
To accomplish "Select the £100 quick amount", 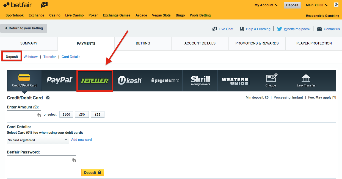I will coord(66,114).
